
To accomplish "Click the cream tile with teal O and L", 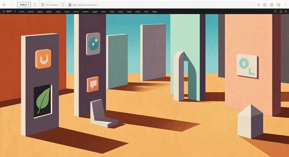I will [x=247, y=66].
